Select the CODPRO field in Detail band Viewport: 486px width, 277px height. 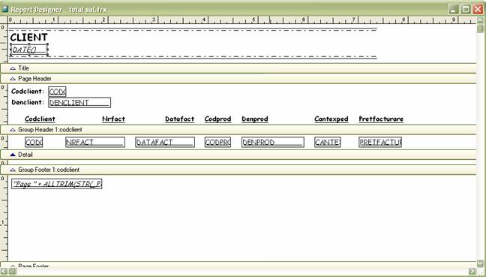tap(218, 143)
